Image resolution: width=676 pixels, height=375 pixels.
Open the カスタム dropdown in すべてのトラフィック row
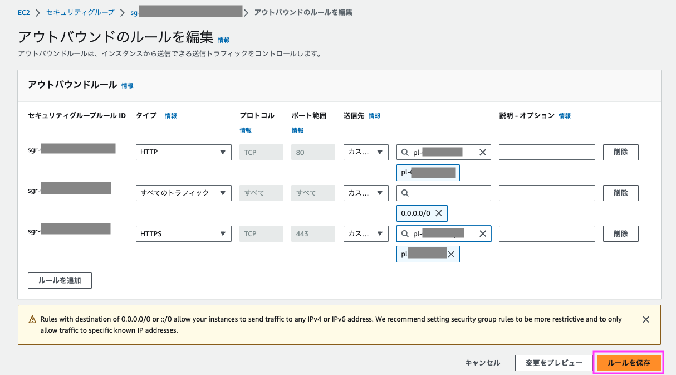[x=366, y=193]
